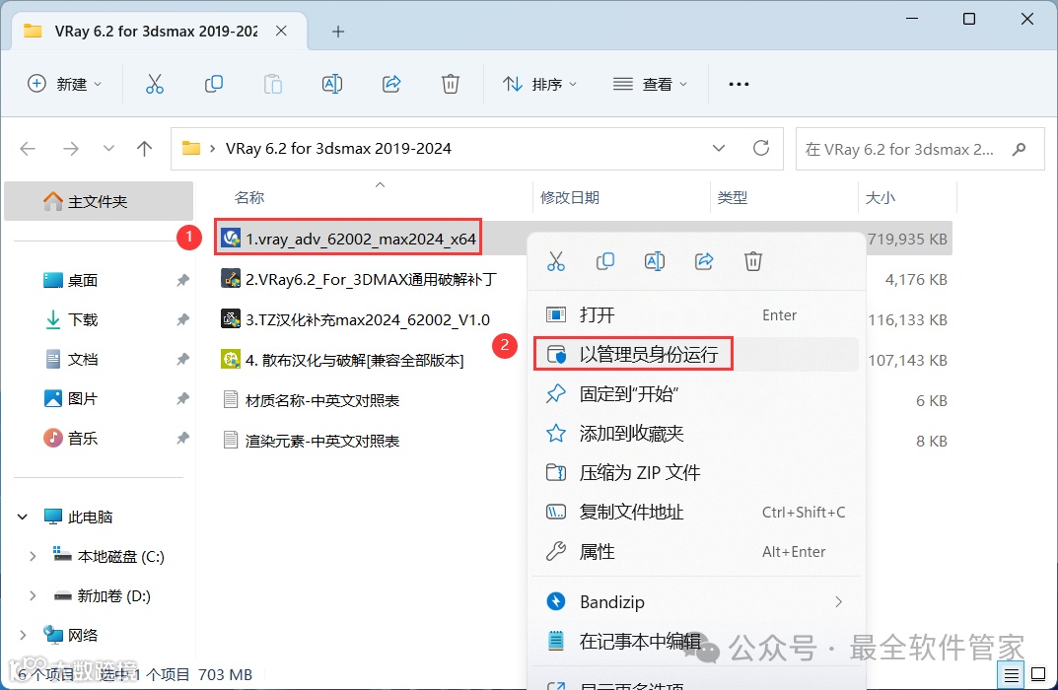Click the Delete trash icon in the toolbar
Screen dimensions: 1058x690
pos(450,84)
